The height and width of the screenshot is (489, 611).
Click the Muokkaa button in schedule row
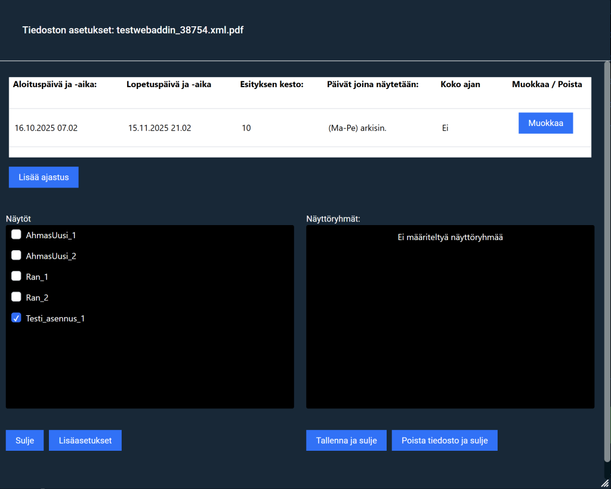(x=545, y=123)
